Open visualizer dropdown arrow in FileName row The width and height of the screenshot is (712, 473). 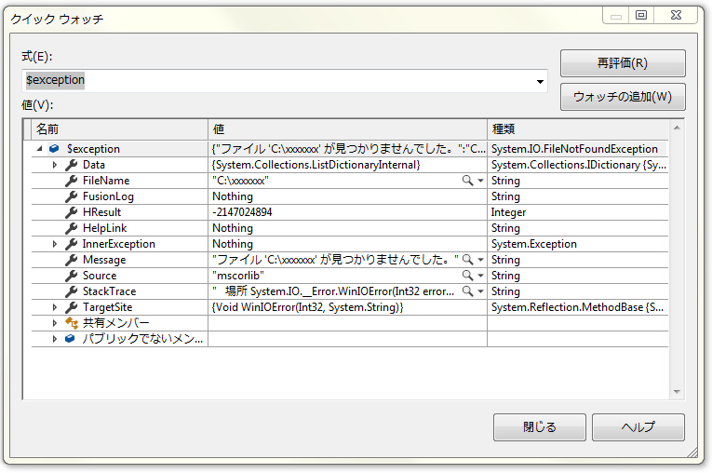480,181
